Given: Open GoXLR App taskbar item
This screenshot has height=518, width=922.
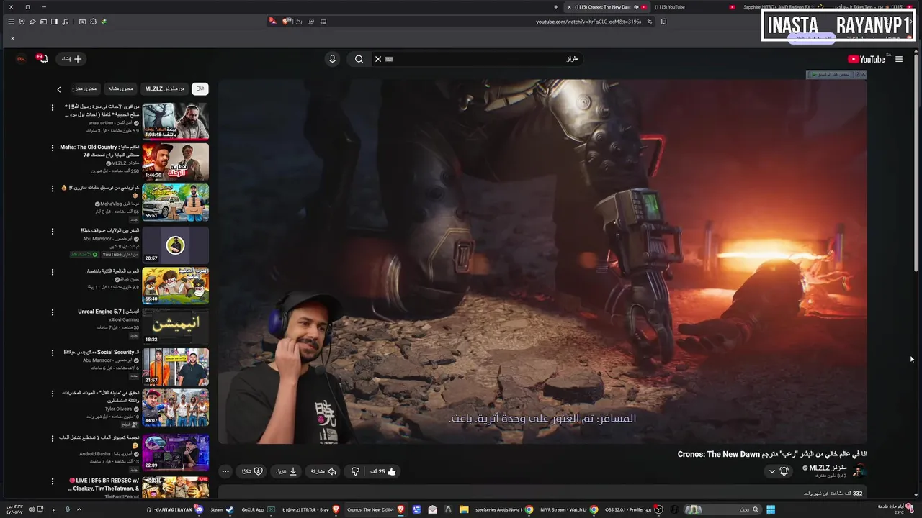Looking at the screenshot, I should click(259, 509).
